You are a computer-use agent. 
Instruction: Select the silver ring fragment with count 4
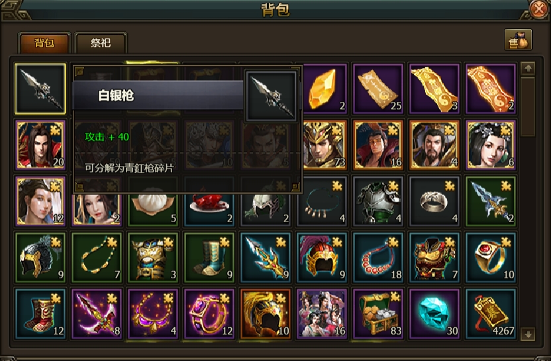434,201
